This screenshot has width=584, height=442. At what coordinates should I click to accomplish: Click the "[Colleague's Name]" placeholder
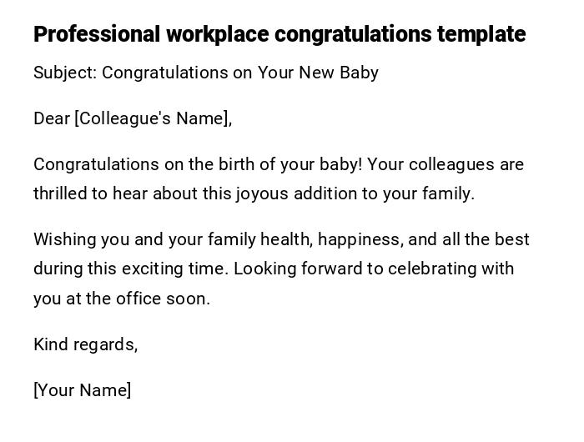[x=154, y=118]
